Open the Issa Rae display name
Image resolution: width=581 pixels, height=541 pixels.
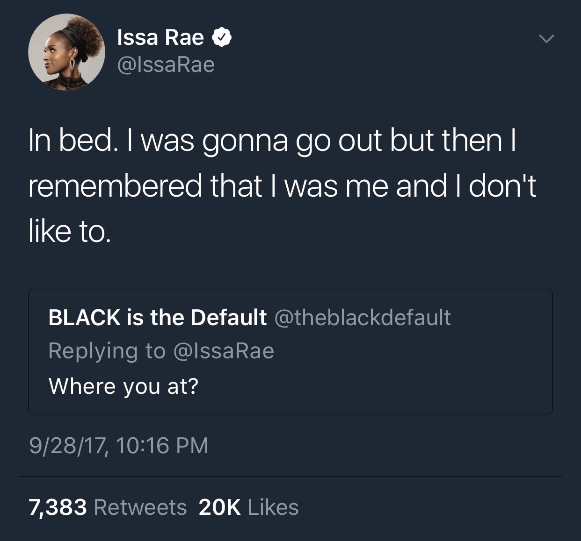click(160, 37)
